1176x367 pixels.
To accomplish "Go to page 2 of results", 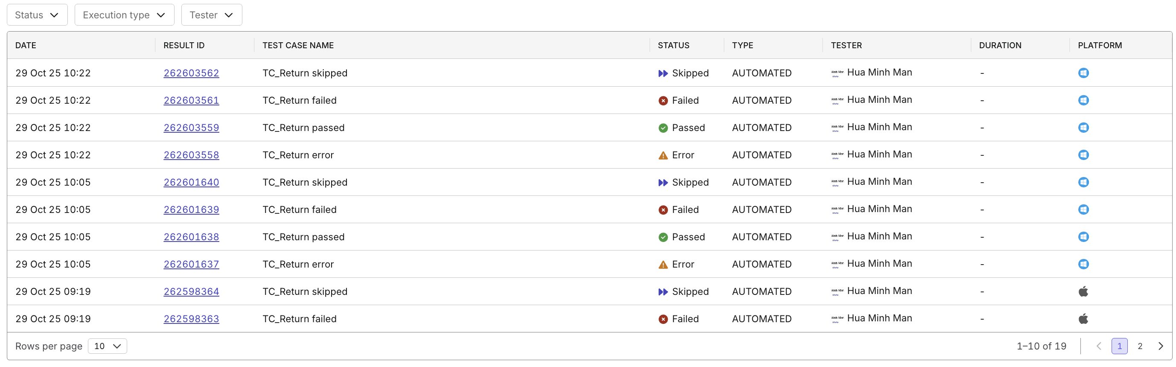I will tap(1140, 346).
